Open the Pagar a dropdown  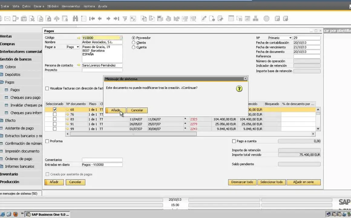[78, 47]
